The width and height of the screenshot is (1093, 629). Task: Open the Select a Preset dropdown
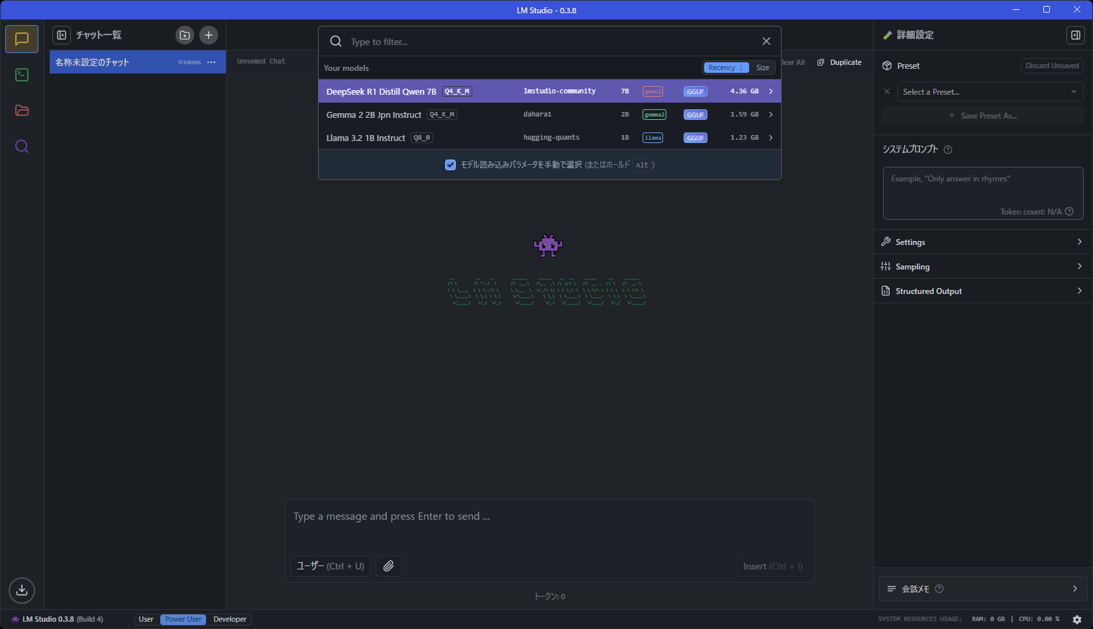pyautogui.click(x=990, y=91)
